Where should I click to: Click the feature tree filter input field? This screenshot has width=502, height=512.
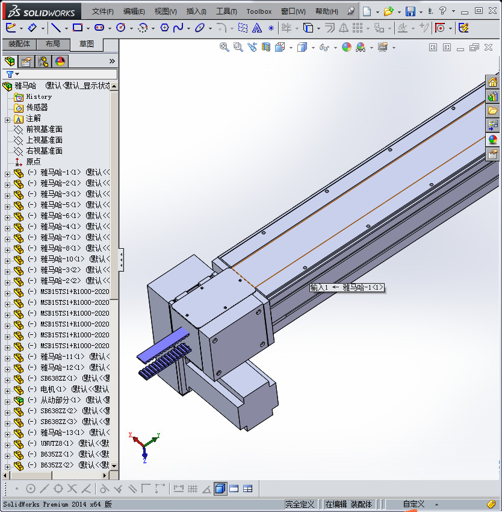tap(60, 74)
